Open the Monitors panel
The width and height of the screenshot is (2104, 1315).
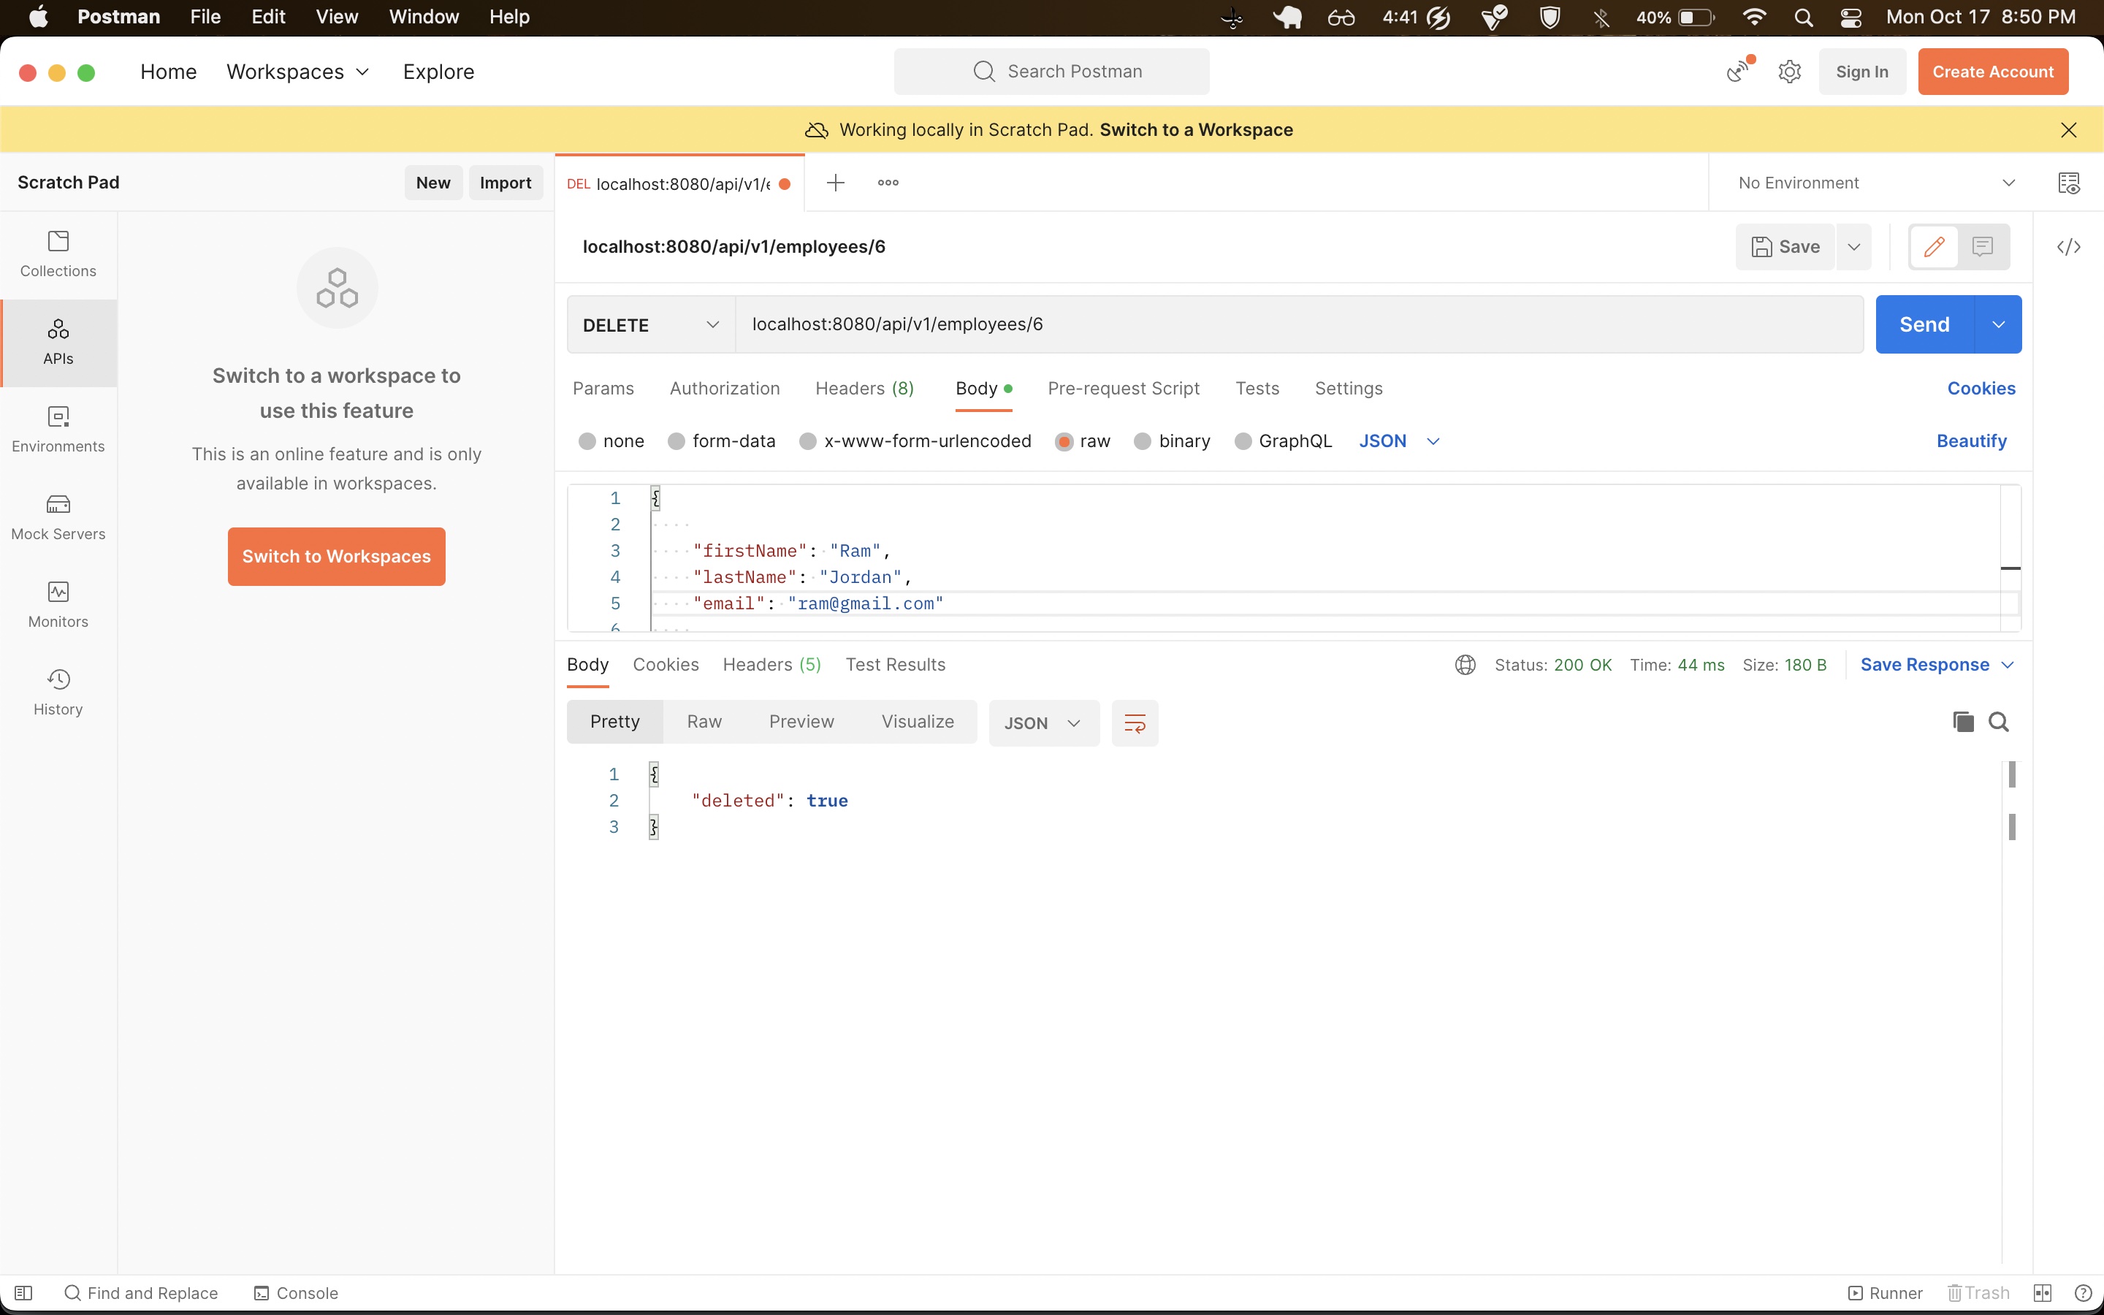tap(58, 603)
